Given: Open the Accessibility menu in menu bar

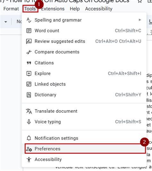Looking at the screenshot, I should click(99, 9).
